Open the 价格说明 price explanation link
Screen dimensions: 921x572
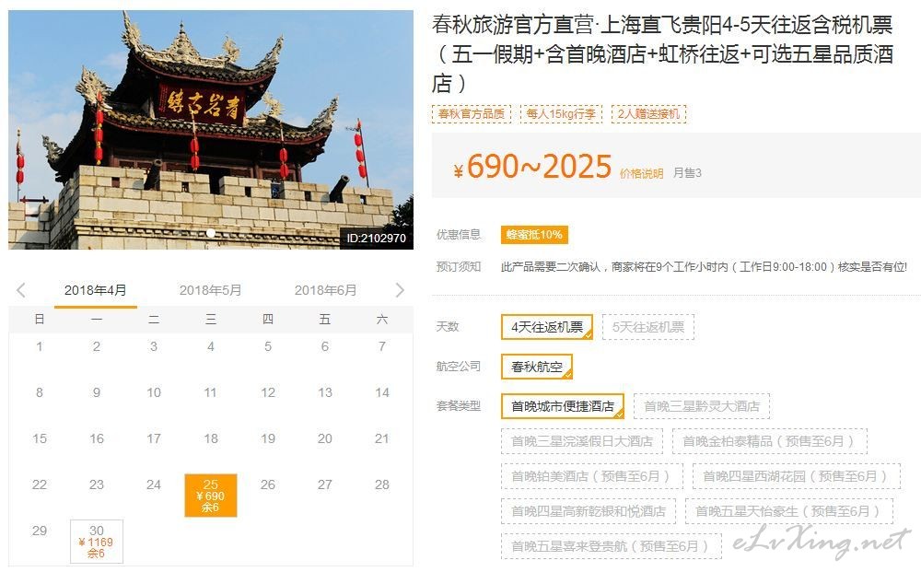641,173
